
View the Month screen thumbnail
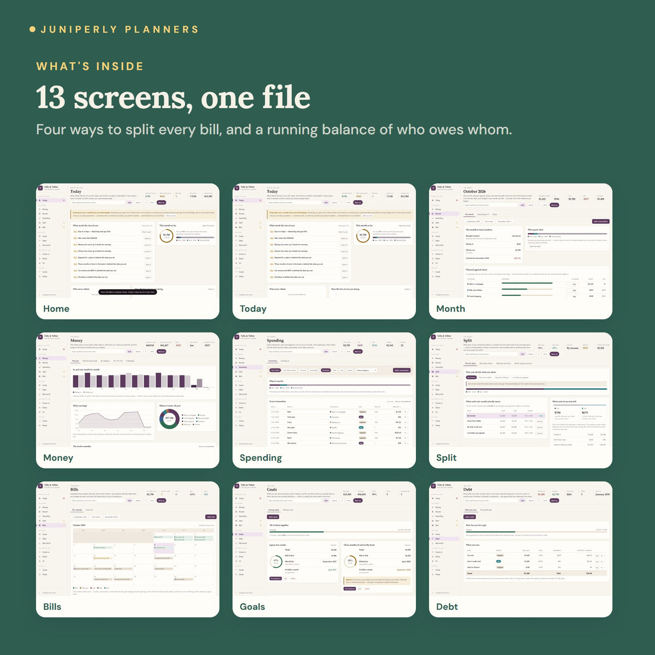point(521,251)
